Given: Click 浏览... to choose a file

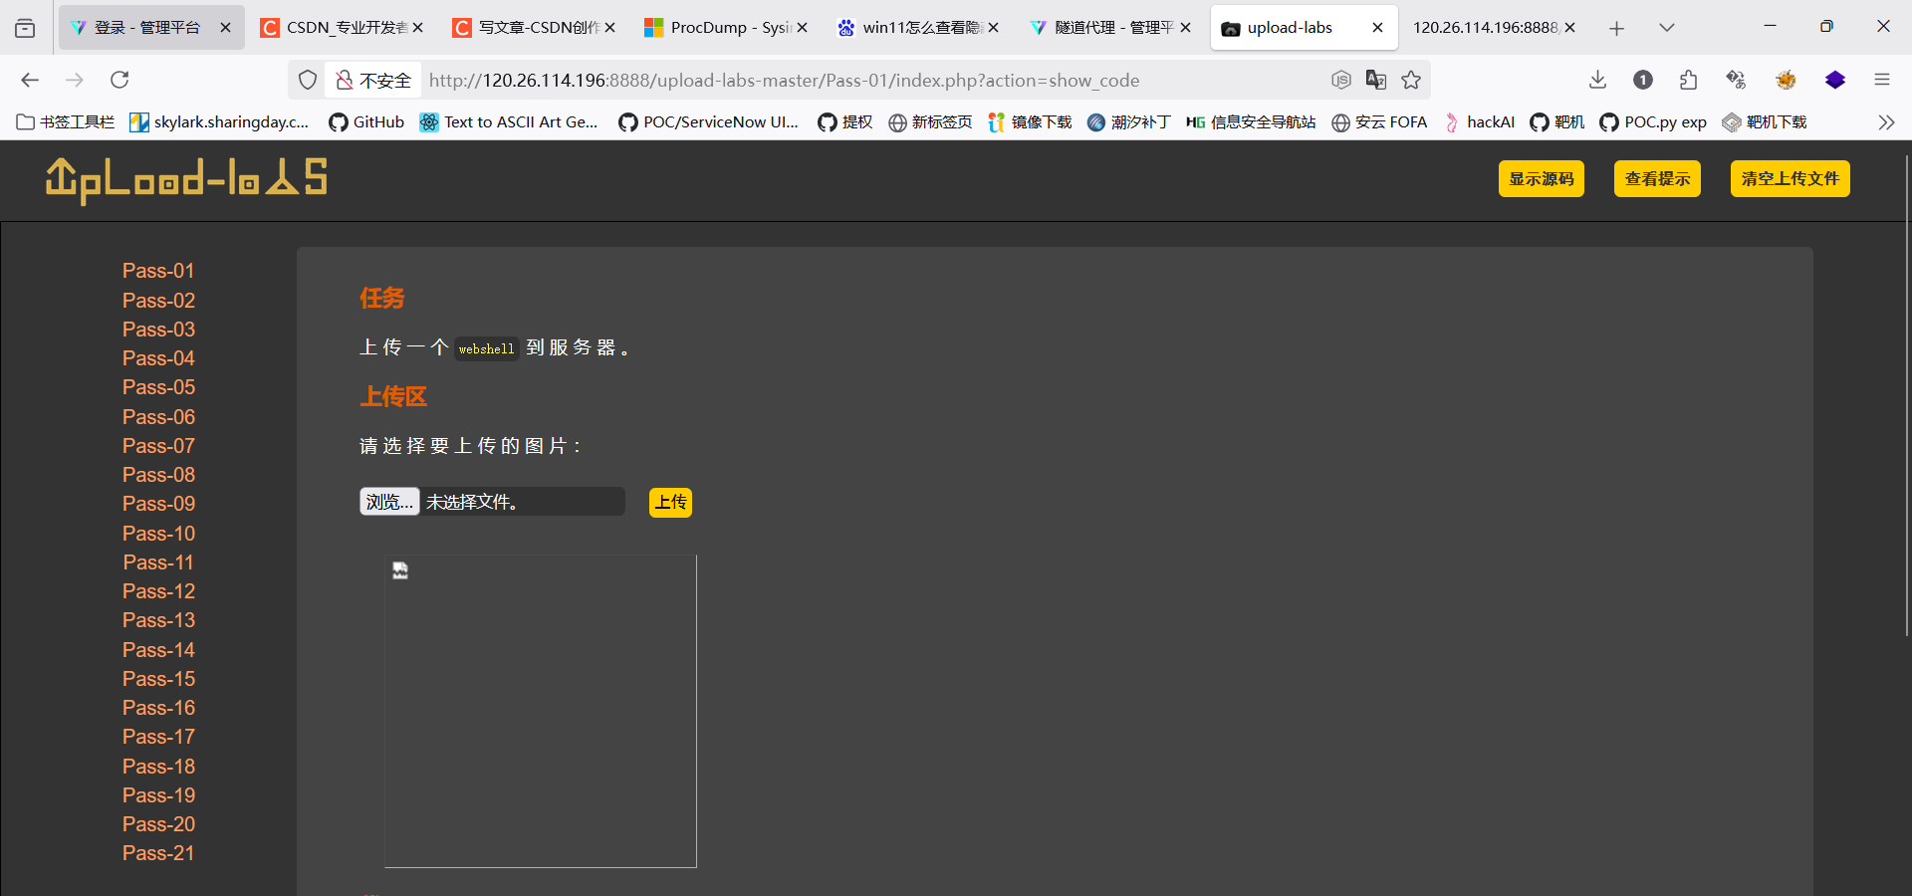Looking at the screenshot, I should [389, 502].
